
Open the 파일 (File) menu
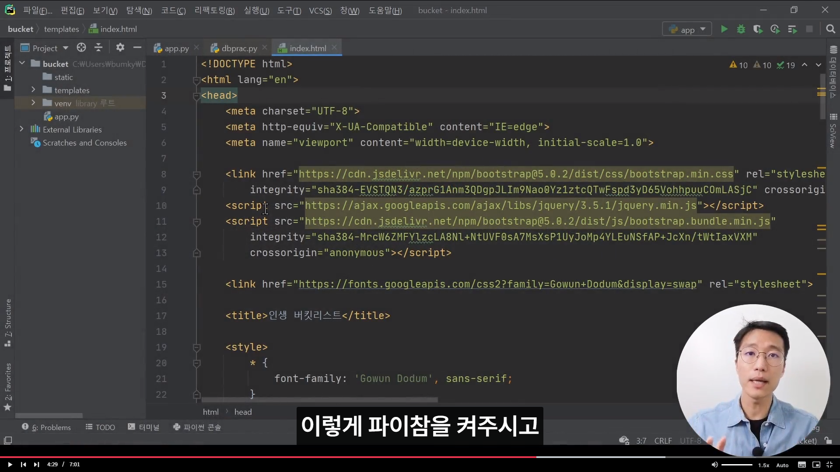click(x=37, y=10)
